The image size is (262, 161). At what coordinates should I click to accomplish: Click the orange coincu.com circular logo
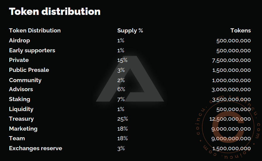(x=230, y=125)
